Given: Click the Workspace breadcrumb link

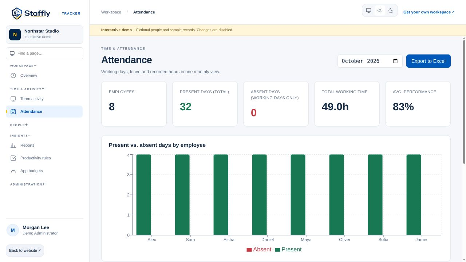Looking at the screenshot, I should (x=111, y=12).
